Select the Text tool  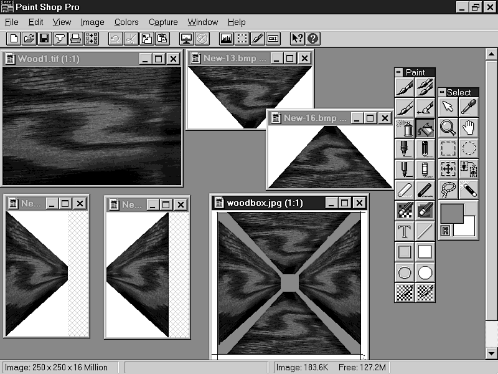click(x=405, y=231)
